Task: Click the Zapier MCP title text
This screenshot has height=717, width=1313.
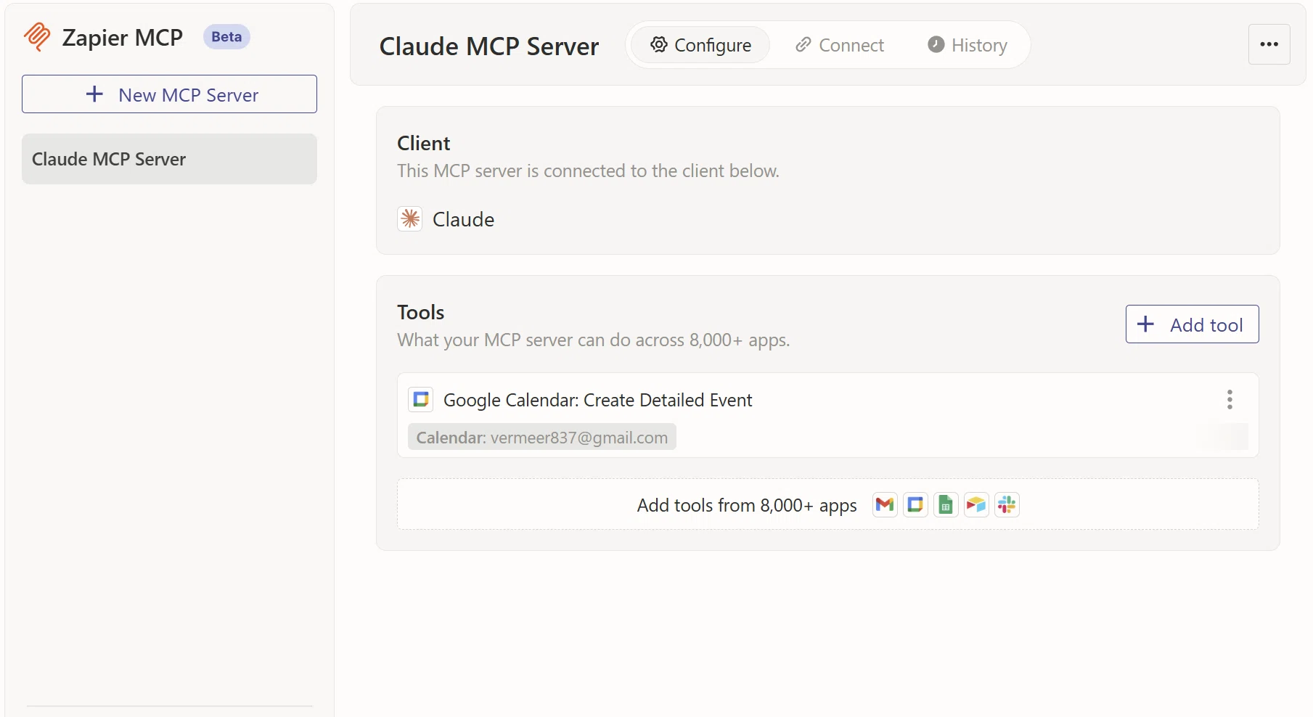Action: [122, 37]
